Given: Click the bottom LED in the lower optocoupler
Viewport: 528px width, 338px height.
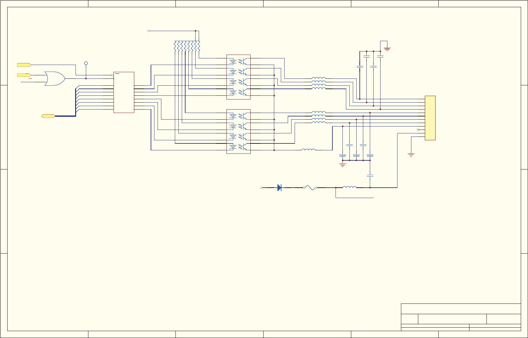Looking at the screenshot, I should (233, 147).
